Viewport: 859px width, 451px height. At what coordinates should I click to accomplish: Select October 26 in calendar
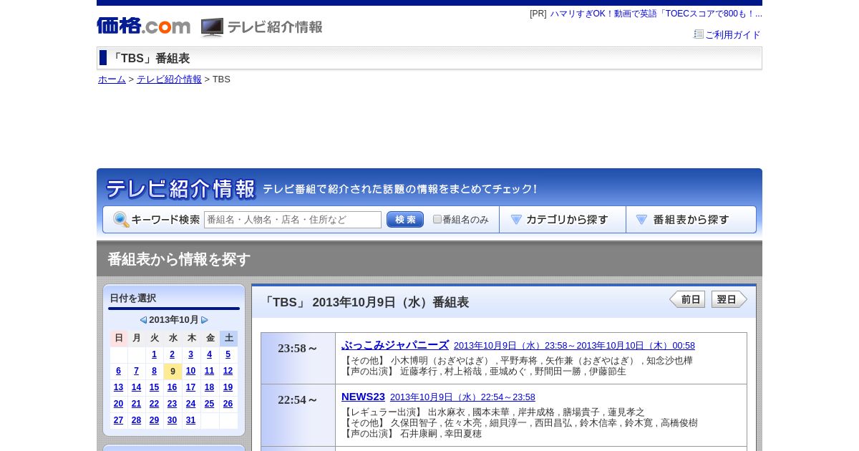pyautogui.click(x=228, y=404)
